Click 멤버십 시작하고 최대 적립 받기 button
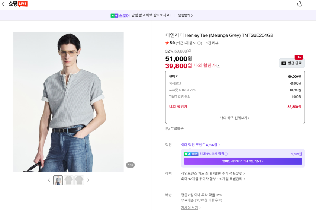 click(243, 161)
